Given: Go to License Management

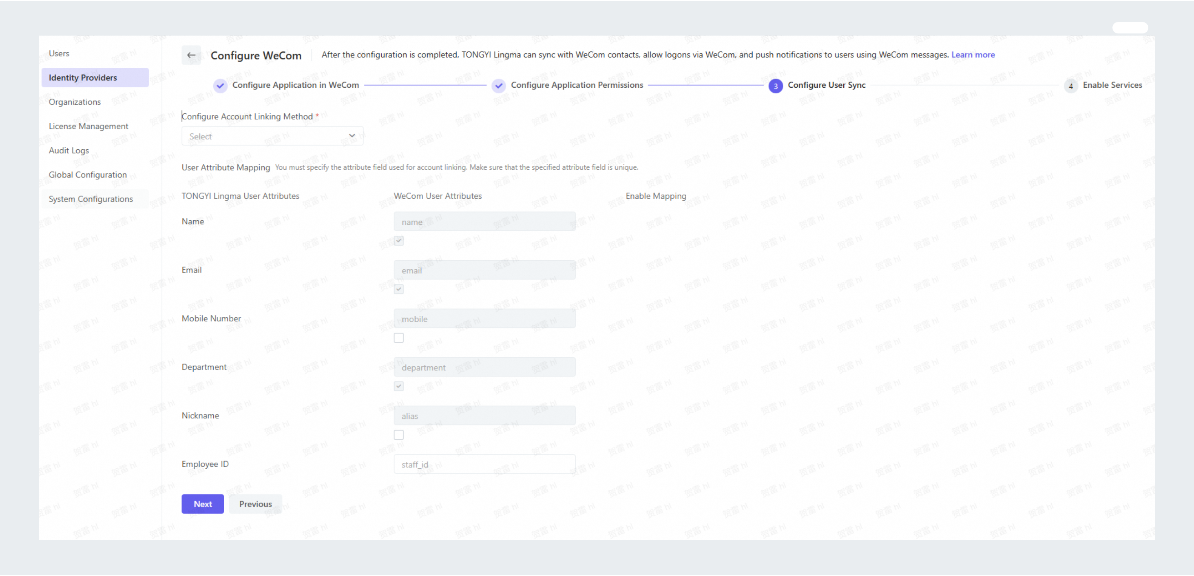Looking at the screenshot, I should [x=88, y=126].
